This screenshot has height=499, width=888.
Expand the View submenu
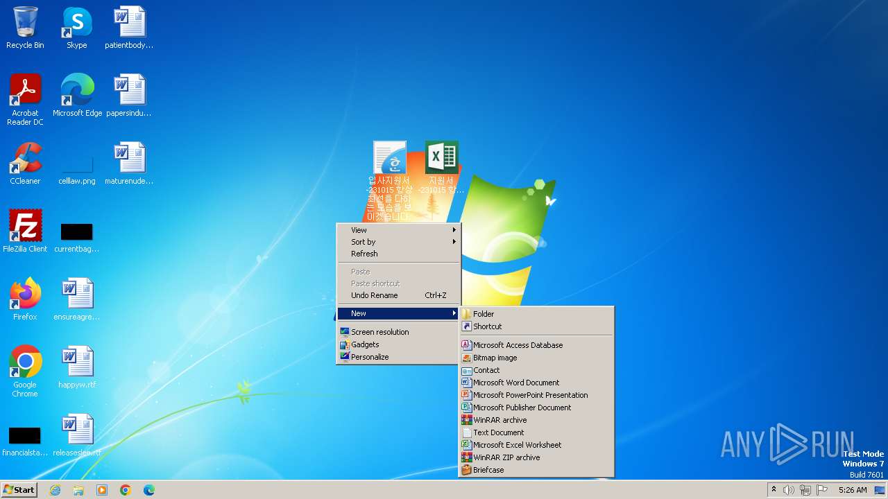coord(398,230)
